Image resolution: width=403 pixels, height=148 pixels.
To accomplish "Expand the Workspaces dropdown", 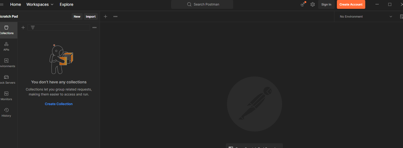I will 40,4.
